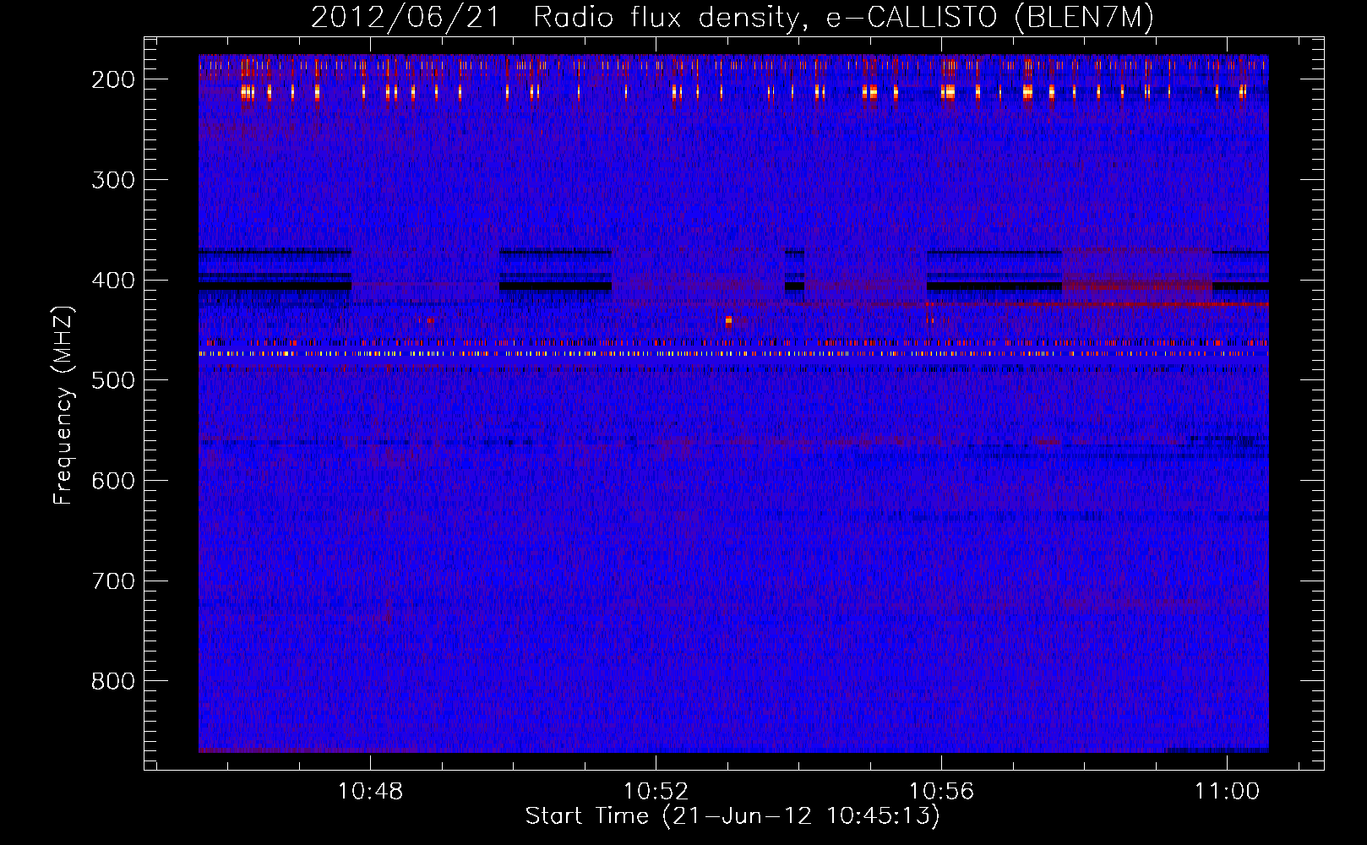
Task: Click the Start Time axis title
Action: click(x=733, y=816)
